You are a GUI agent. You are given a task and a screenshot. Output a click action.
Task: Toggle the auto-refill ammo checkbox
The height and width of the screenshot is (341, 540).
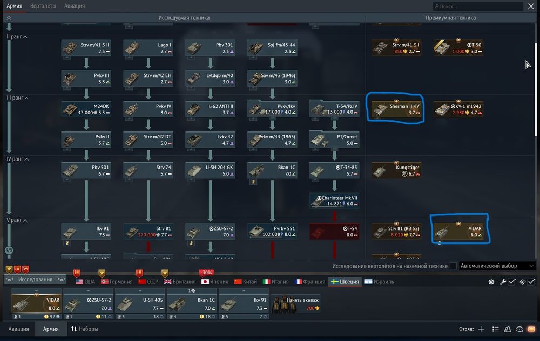[x=531, y=282]
